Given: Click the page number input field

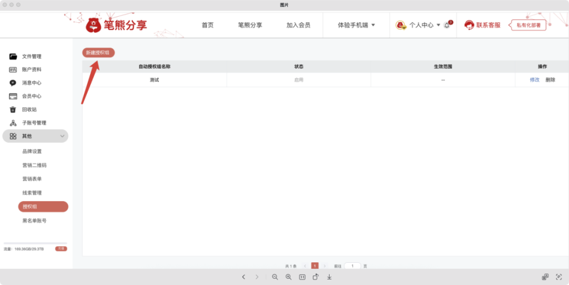Looking at the screenshot, I should (352, 266).
